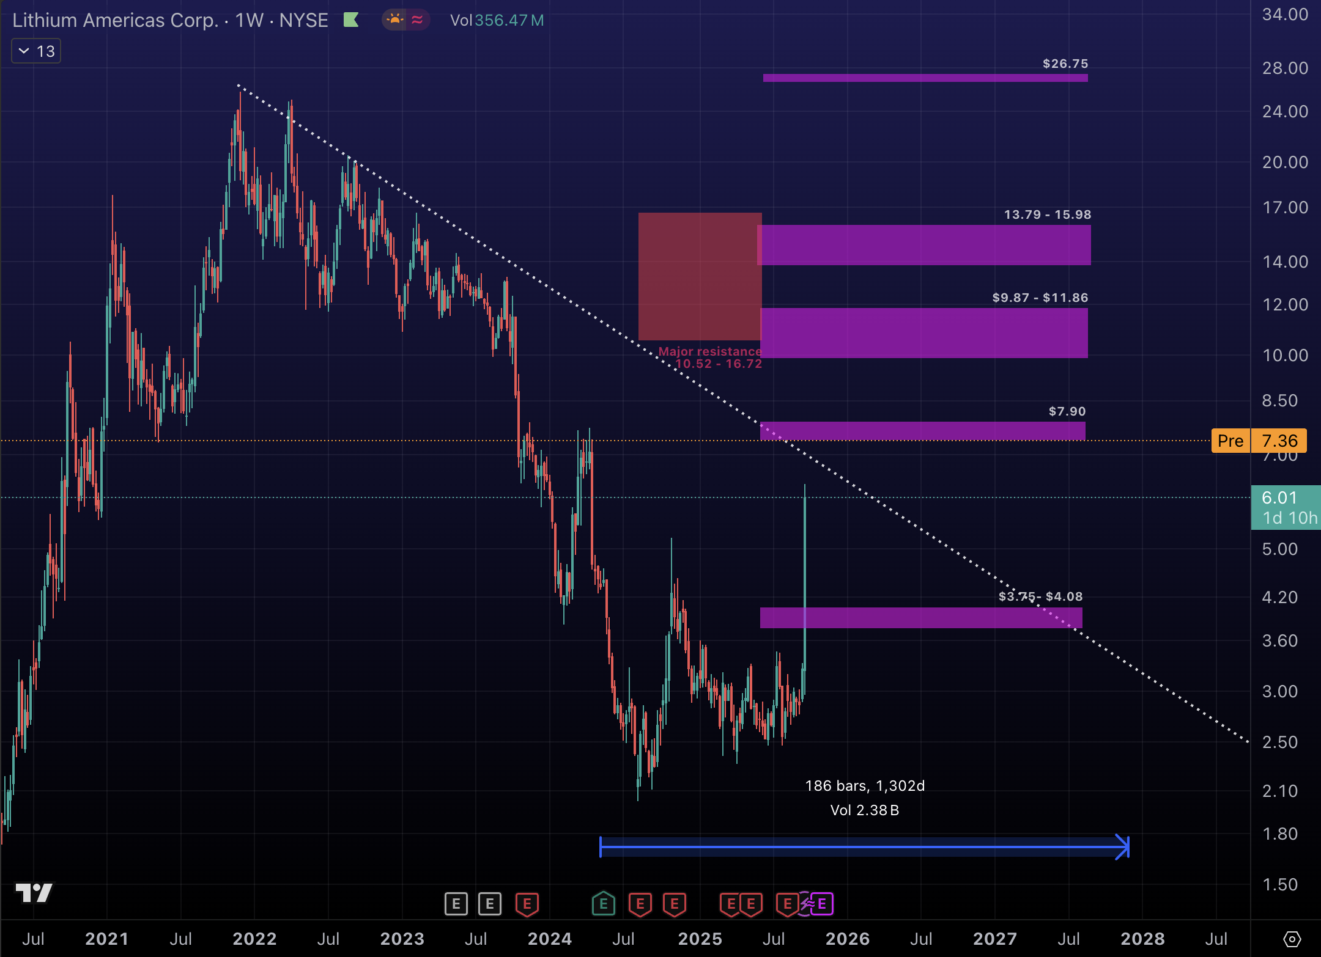Image resolution: width=1321 pixels, height=957 pixels.
Task: Click the first gray earnings E marker
Action: (x=456, y=903)
